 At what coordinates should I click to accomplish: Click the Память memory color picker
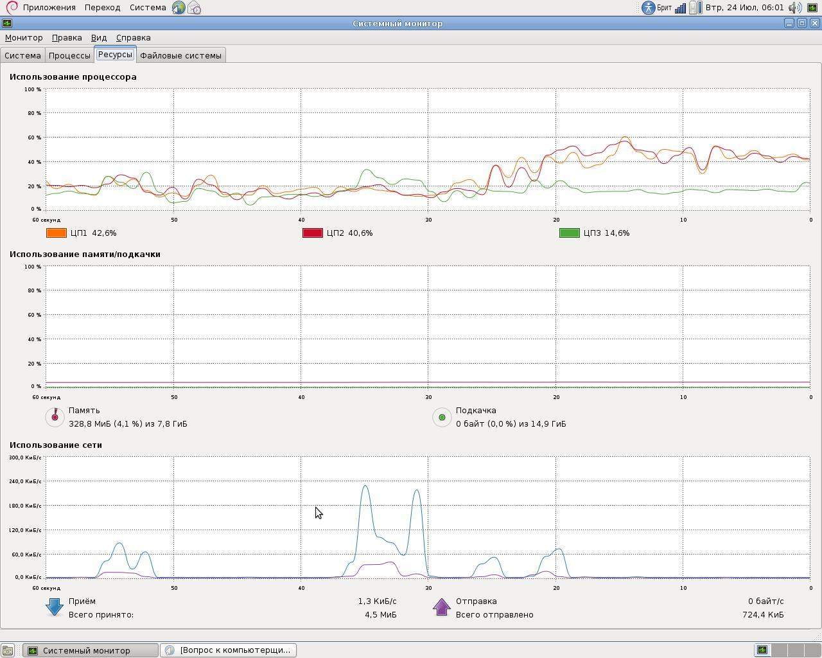(55, 417)
